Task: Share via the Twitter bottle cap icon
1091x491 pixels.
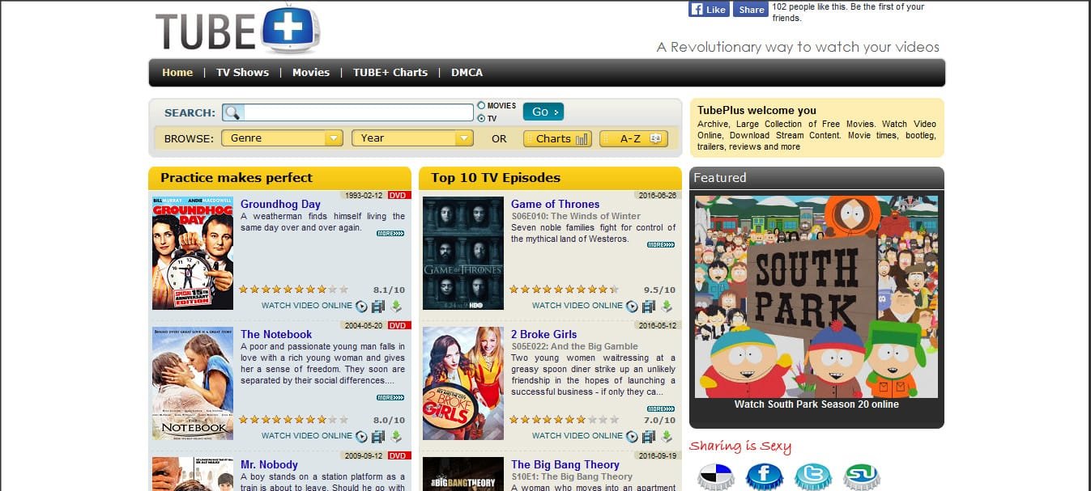Action: (813, 476)
